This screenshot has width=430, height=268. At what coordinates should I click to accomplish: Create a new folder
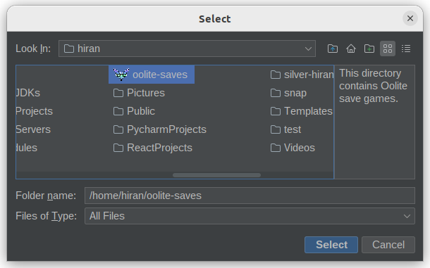369,49
